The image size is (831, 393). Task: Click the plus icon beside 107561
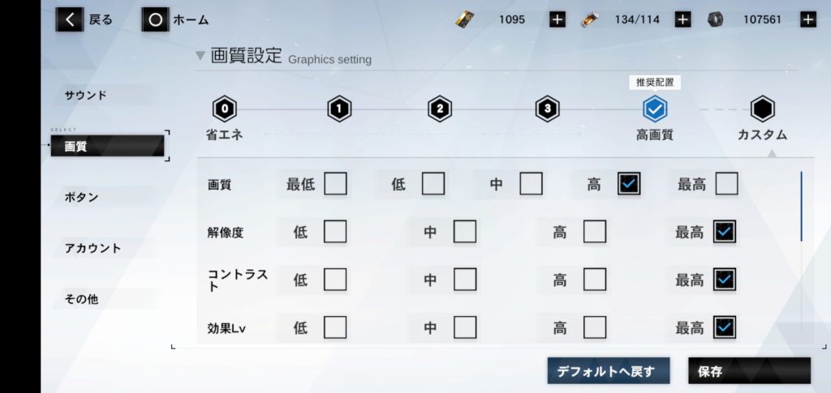[807, 19]
